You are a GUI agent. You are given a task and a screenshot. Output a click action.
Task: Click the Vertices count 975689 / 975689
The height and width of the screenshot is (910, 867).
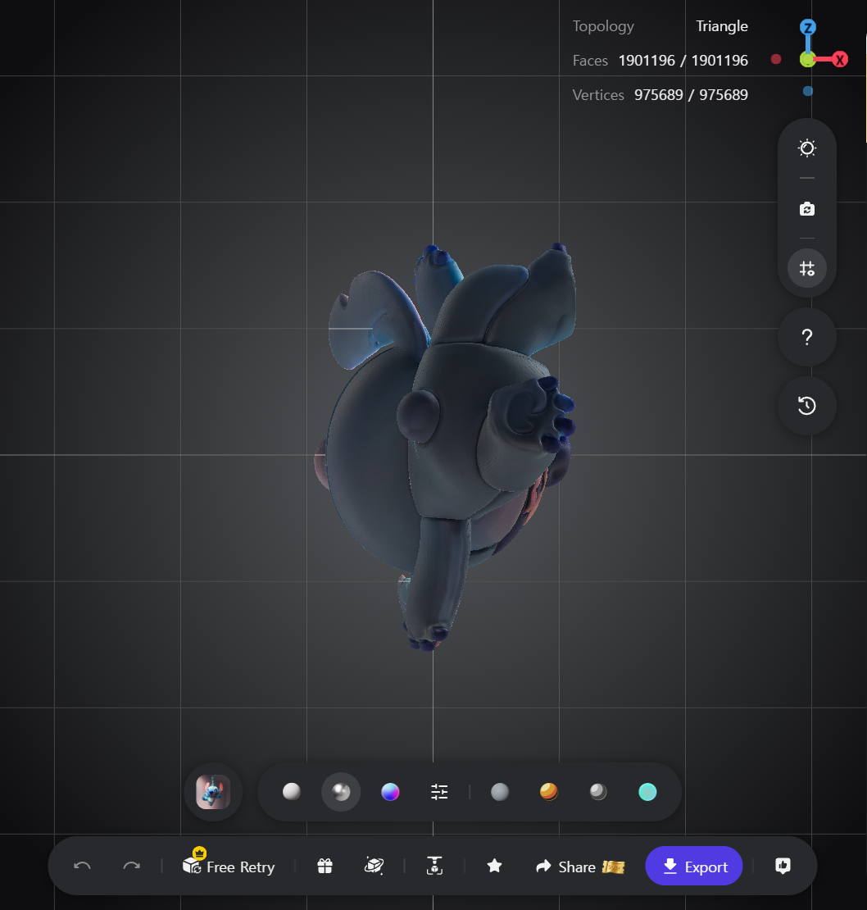(x=691, y=94)
